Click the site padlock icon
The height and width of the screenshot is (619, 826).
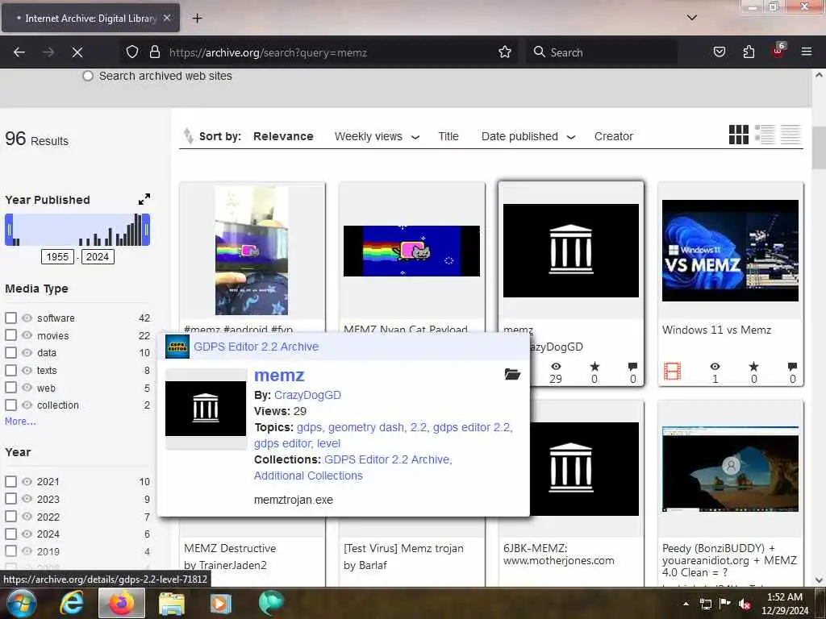[x=154, y=52]
